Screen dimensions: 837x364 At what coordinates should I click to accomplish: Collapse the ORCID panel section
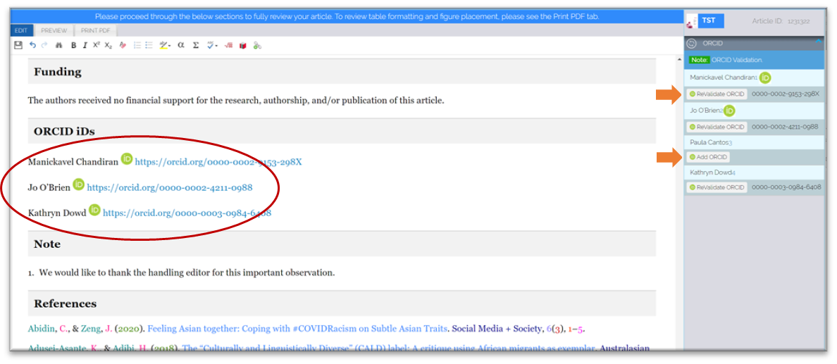(819, 43)
